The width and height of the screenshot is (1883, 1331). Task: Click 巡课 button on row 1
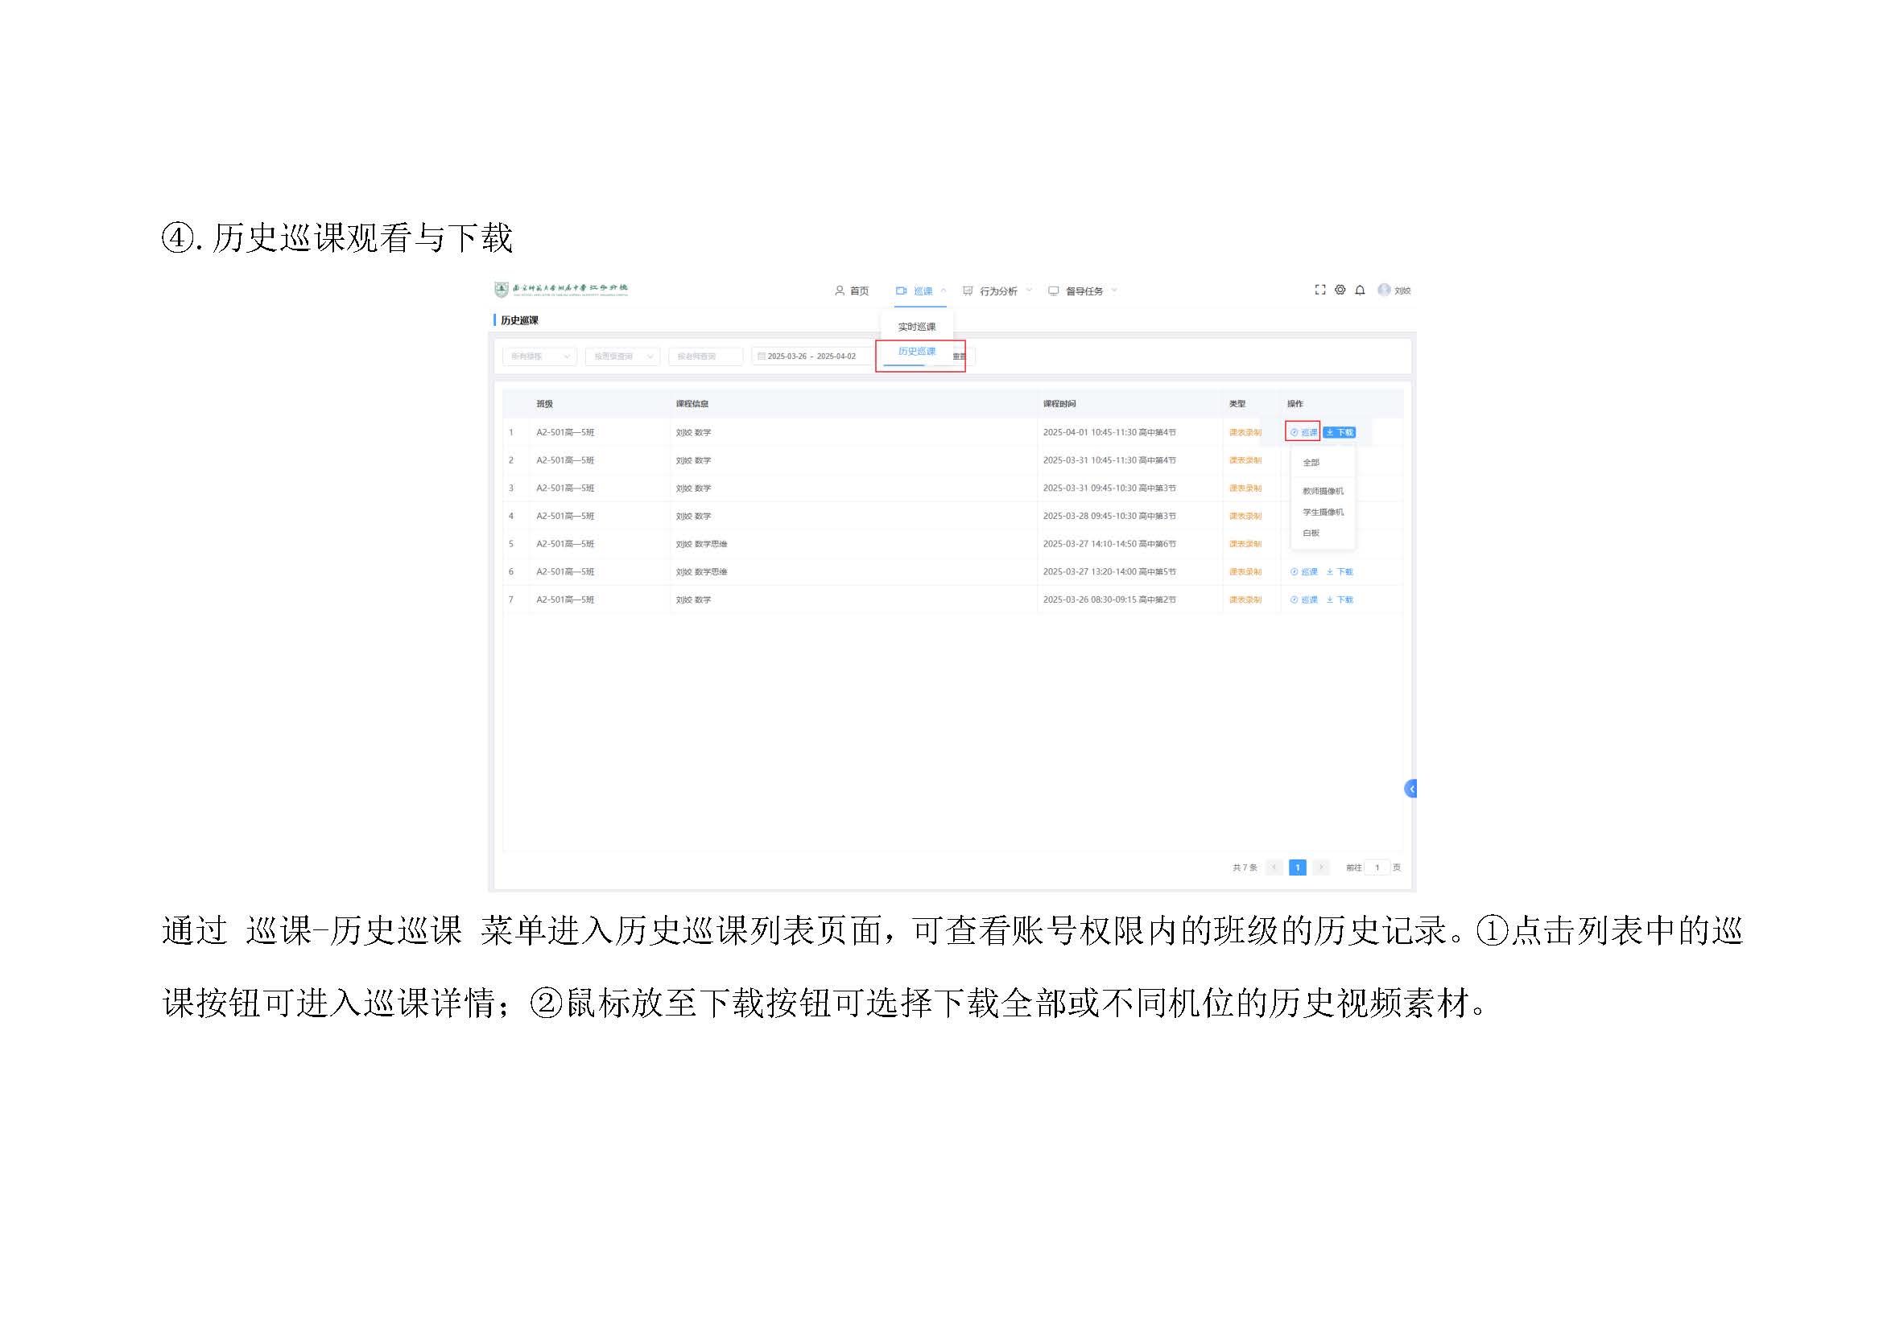(1303, 433)
